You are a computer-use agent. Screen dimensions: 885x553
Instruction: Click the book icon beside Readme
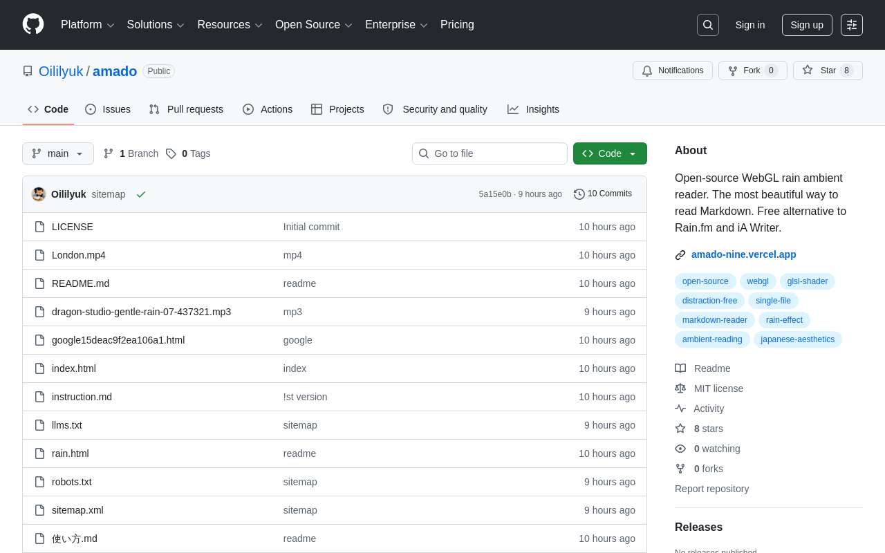(680, 368)
